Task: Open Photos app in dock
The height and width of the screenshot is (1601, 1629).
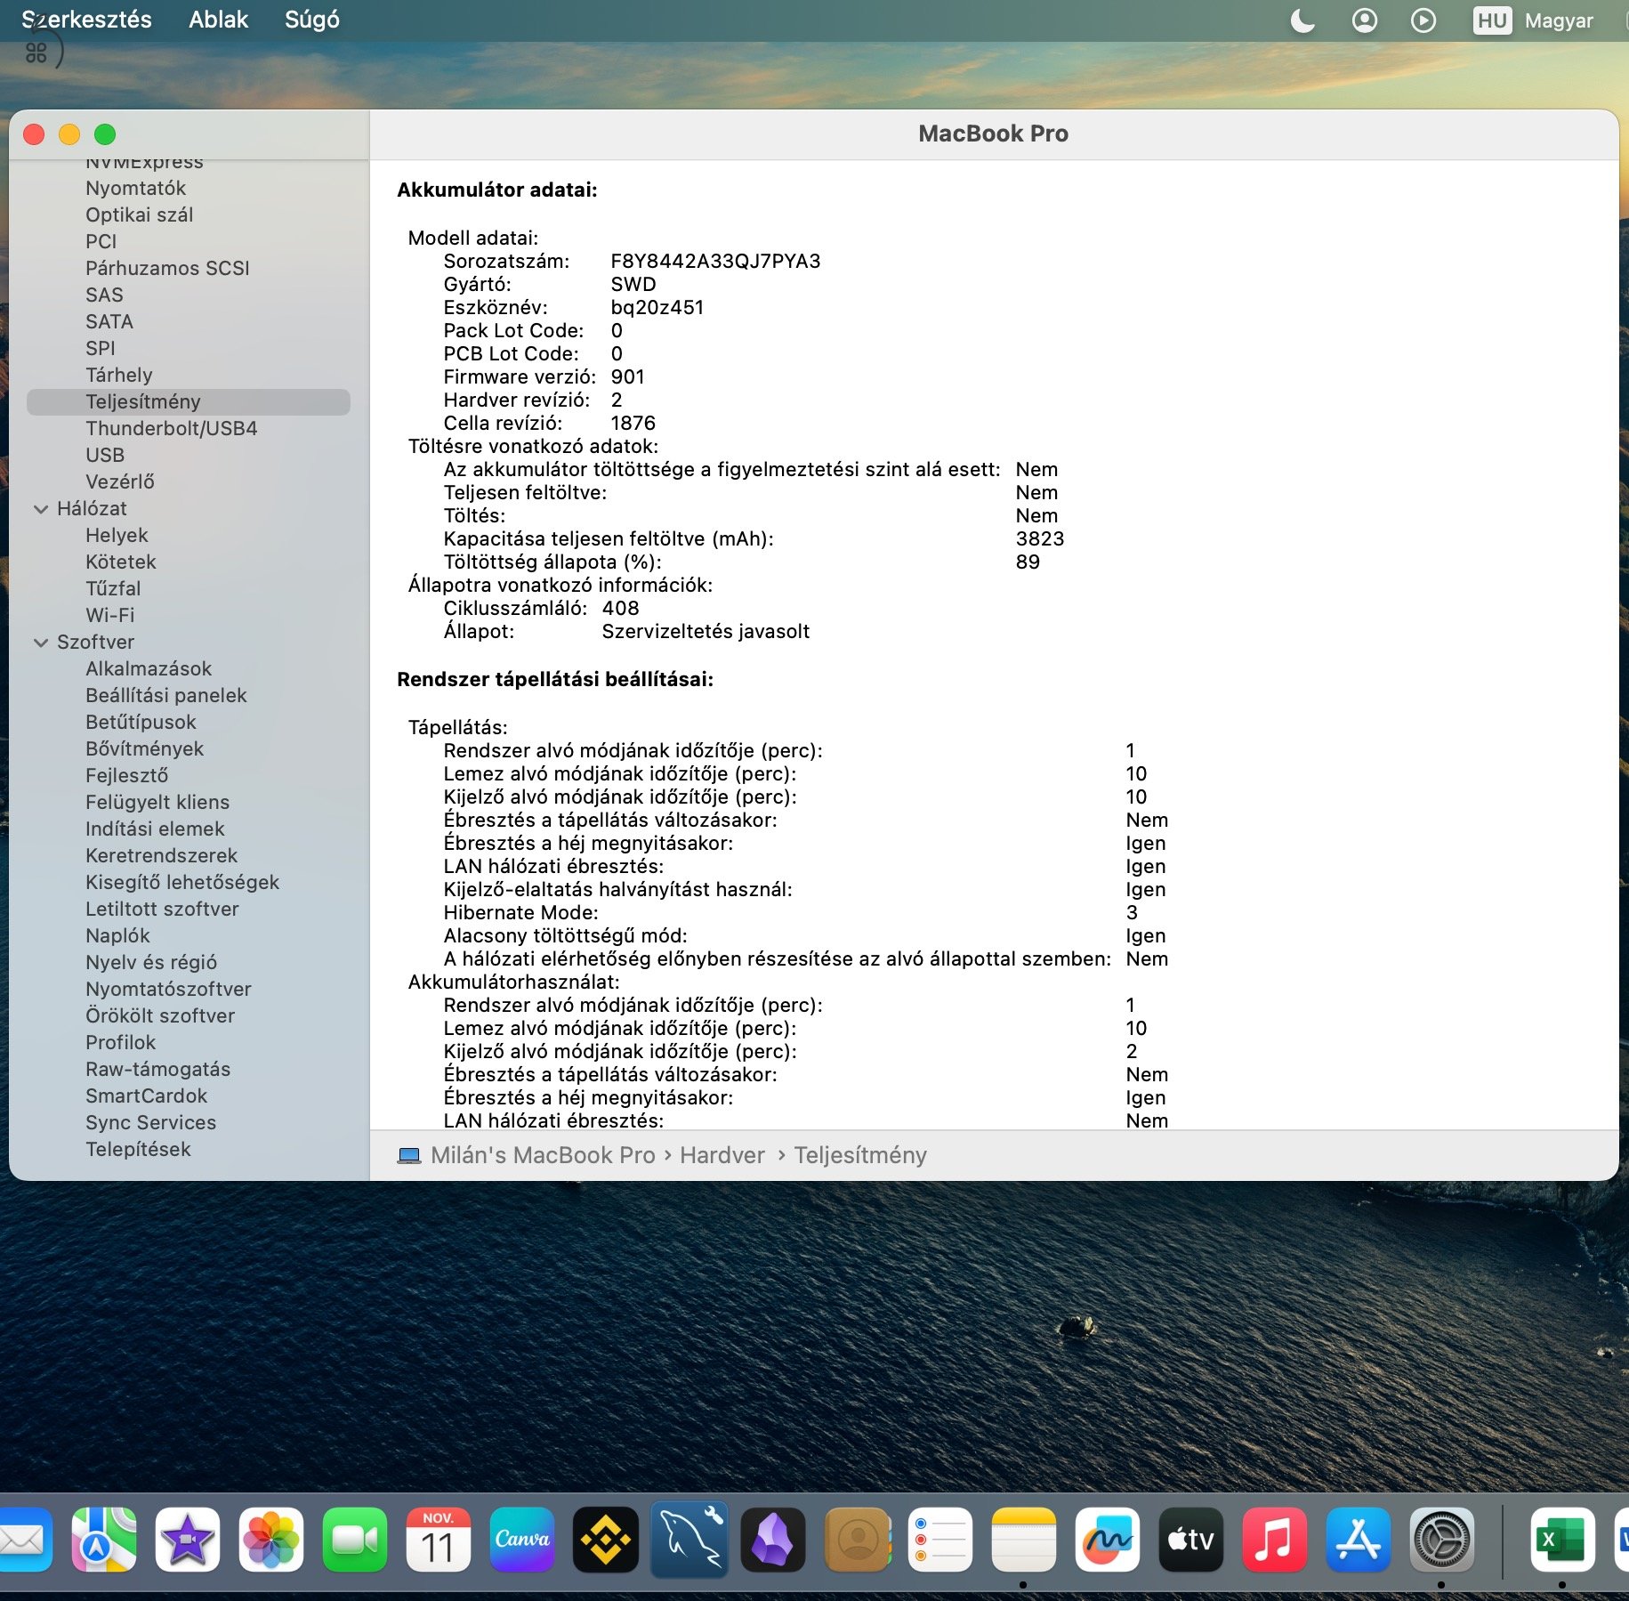Action: (271, 1540)
